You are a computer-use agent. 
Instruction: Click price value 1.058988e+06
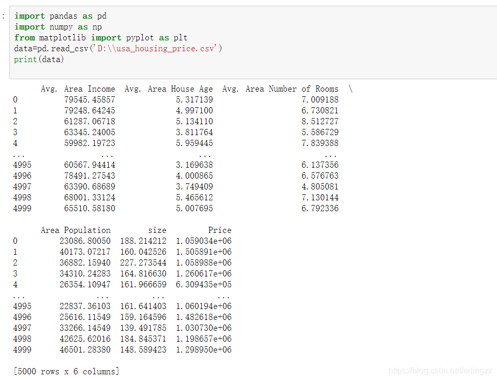pyautogui.click(x=204, y=262)
